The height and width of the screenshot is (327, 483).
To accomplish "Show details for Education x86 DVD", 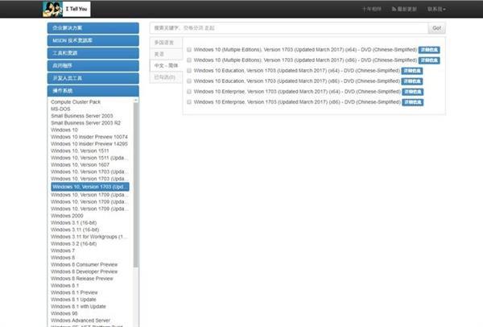I will [412, 81].
